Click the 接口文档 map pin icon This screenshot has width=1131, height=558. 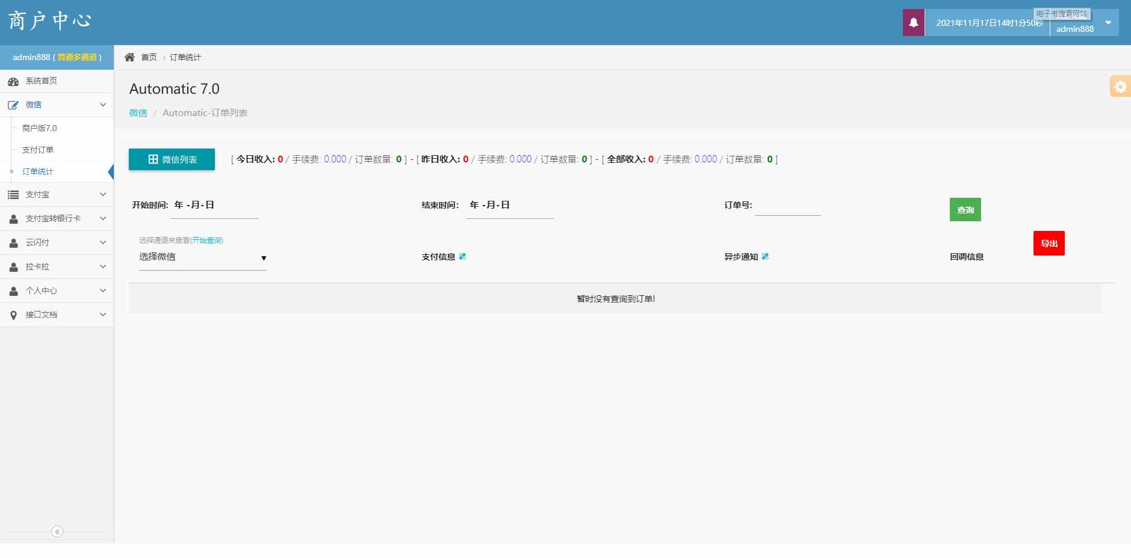pyautogui.click(x=13, y=315)
